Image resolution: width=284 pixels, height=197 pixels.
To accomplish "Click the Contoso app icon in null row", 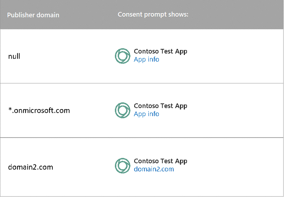I will tap(122, 56).
